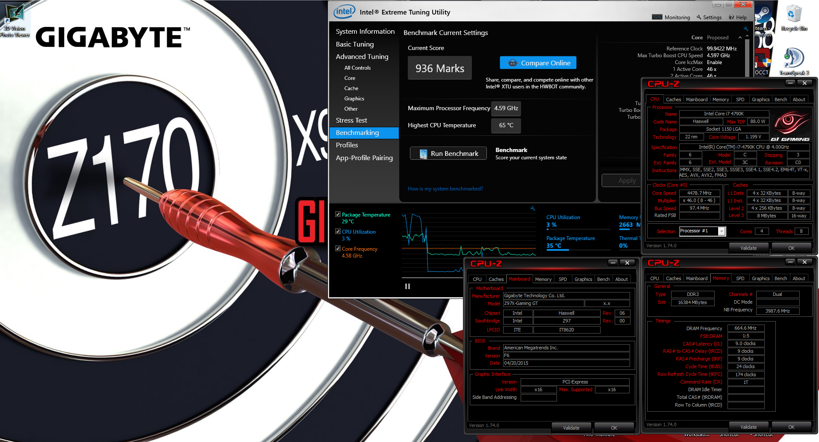This screenshot has width=819, height=442.
Task: Select Cache under Advanced Tuning
Action: (351, 88)
